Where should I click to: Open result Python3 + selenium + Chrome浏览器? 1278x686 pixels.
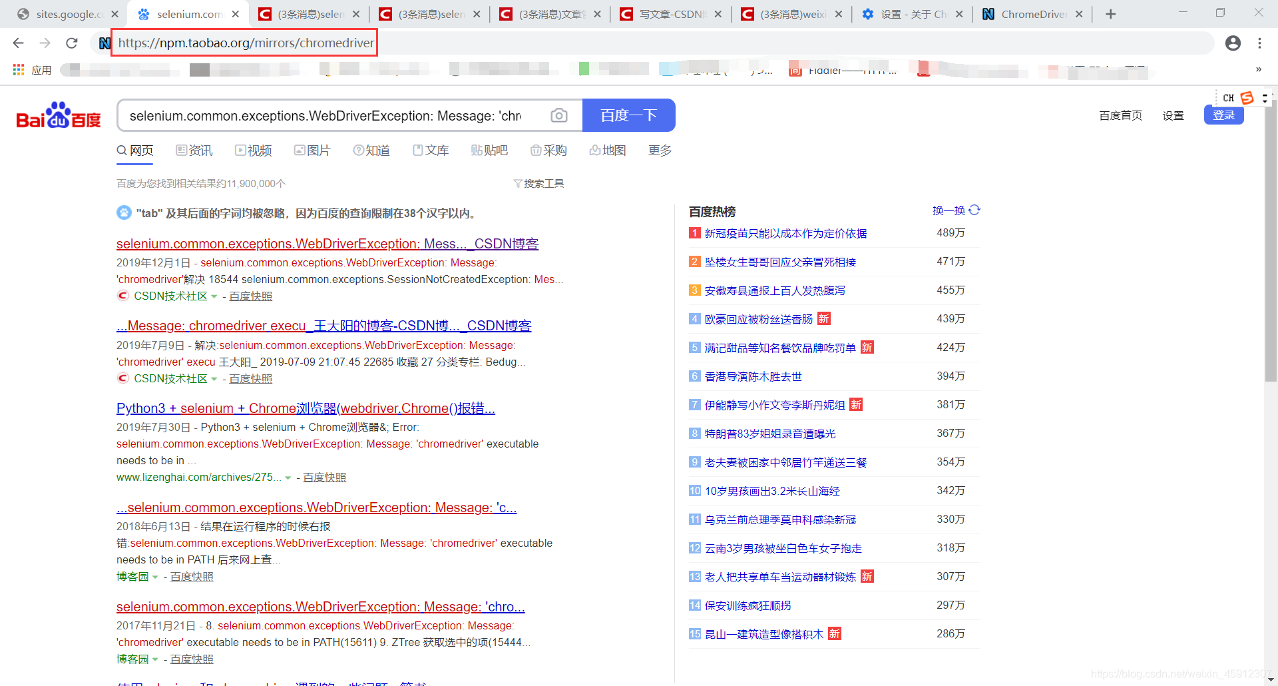[x=306, y=408]
